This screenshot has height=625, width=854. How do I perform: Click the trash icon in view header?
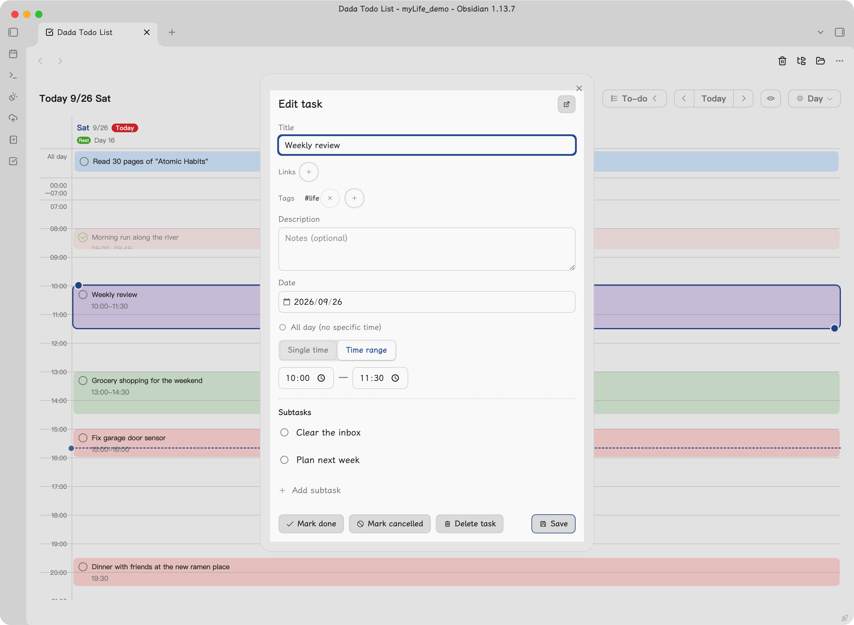click(x=782, y=61)
